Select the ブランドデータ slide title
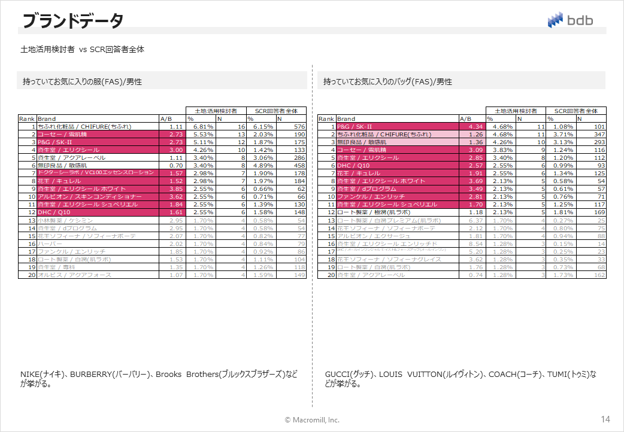The height and width of the screenshot is (432, 624). [73, 21]
